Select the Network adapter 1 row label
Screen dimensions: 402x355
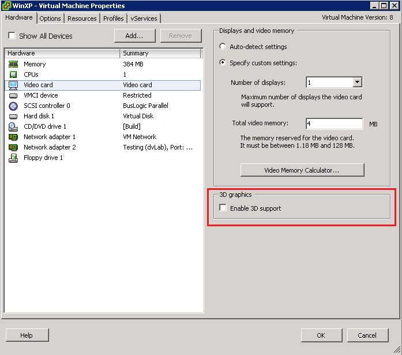[50, 137]
